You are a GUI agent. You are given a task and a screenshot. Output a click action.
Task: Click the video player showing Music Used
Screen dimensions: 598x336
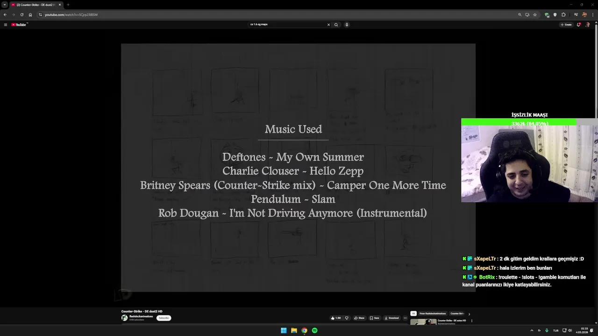298,168
